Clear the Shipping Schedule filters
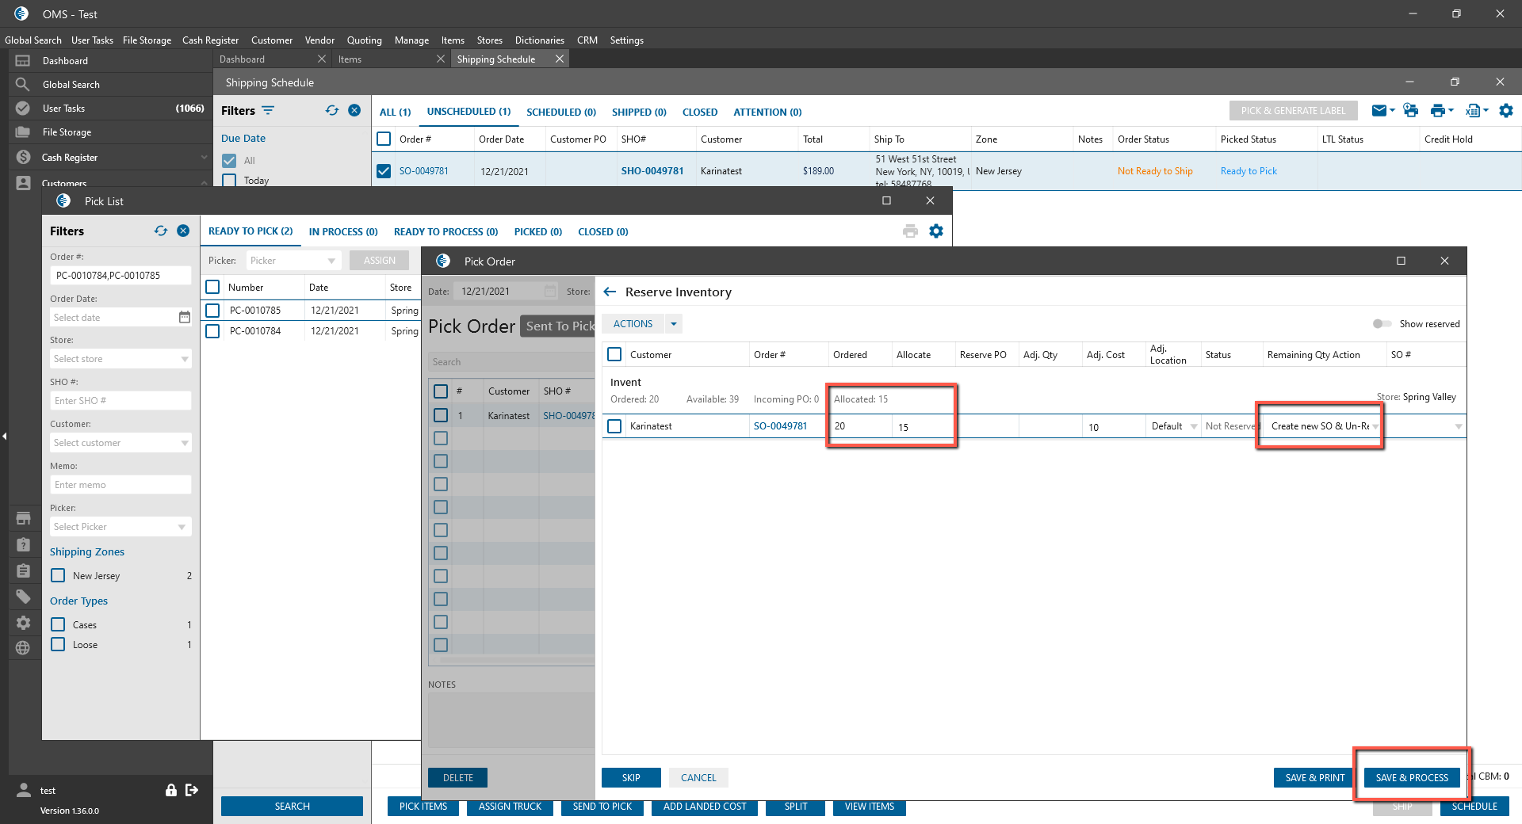The height and width of the screenshot is (824, 1522). pyautogui.click(x=354, y=110)
